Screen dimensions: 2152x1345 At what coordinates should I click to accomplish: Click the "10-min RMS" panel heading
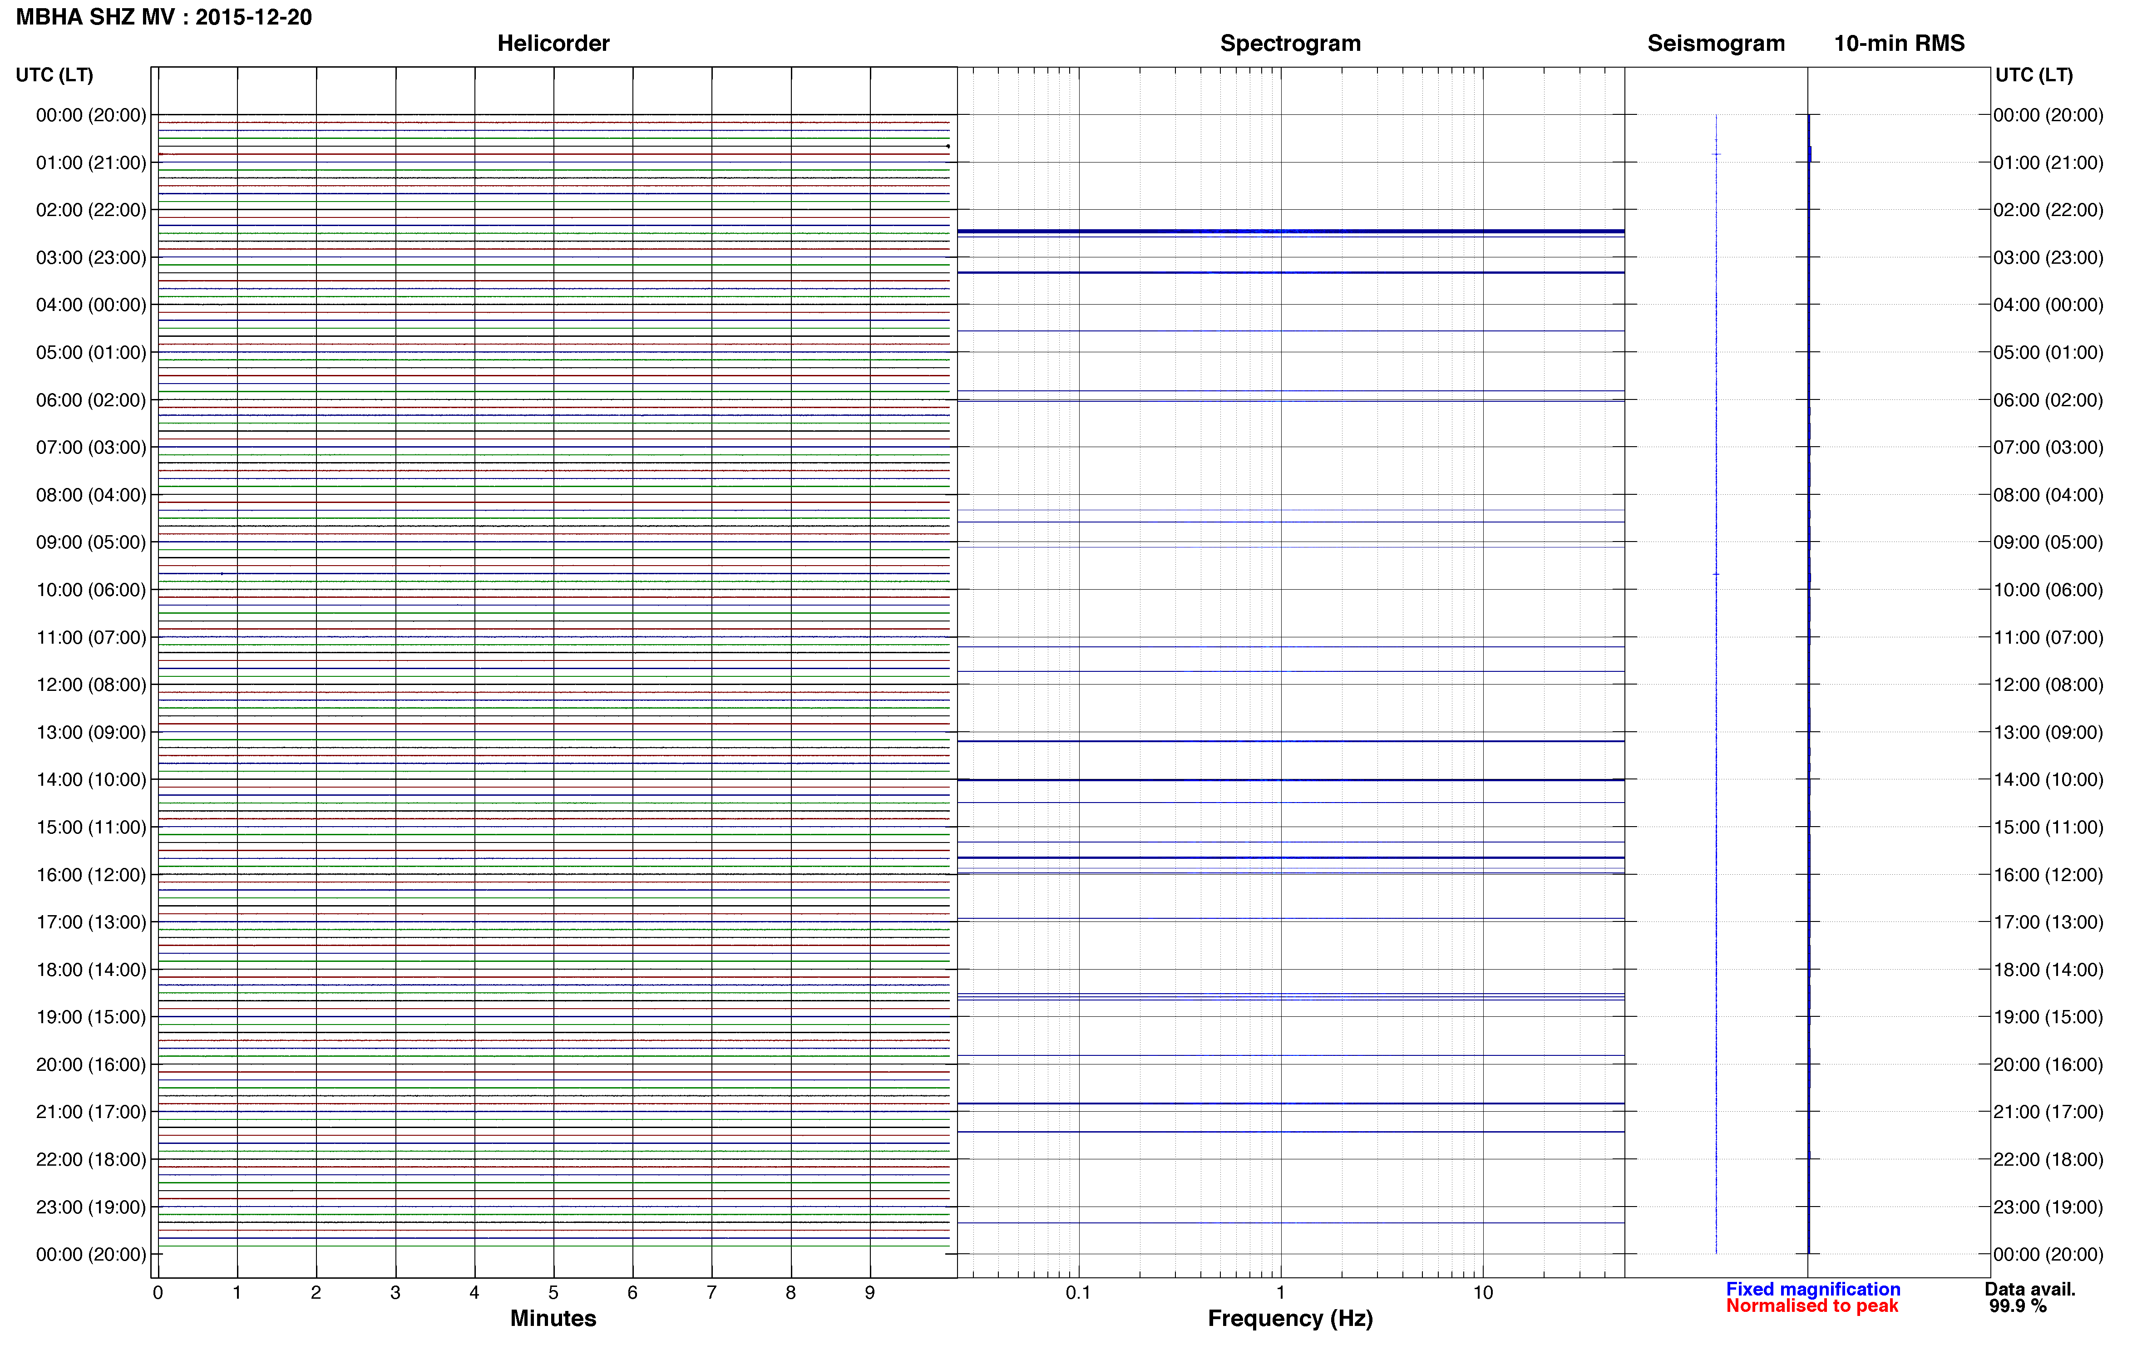1900,44
